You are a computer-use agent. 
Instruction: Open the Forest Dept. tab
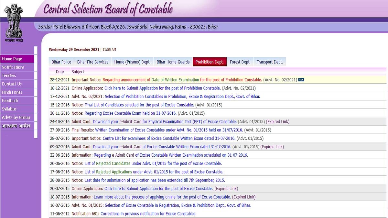tap(240, 62)
